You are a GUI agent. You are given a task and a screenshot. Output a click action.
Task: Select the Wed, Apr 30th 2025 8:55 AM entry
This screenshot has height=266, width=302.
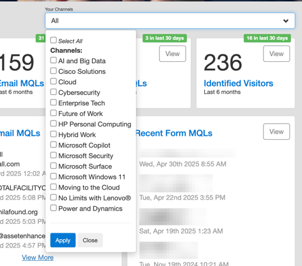click(183, 164)
